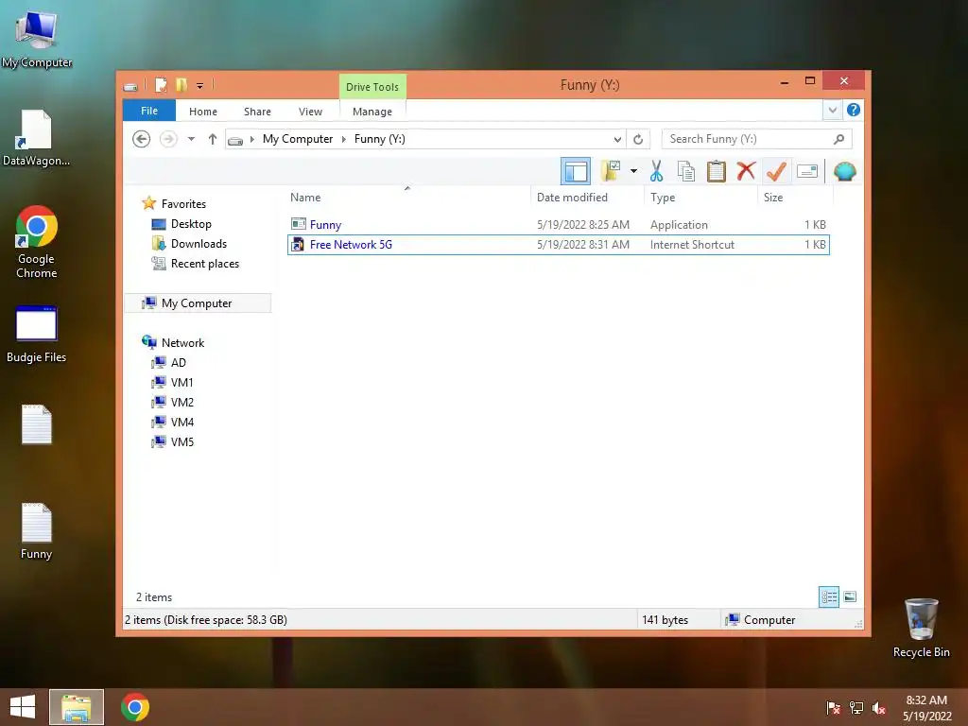Click the blue shell icon in toolbar
This screenshot has height=726, width=968.
[844, 171]
